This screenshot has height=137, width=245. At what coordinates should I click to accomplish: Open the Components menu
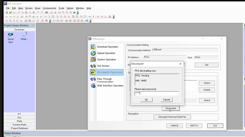click(49, 8)
